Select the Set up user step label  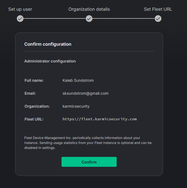pos(20,9)
